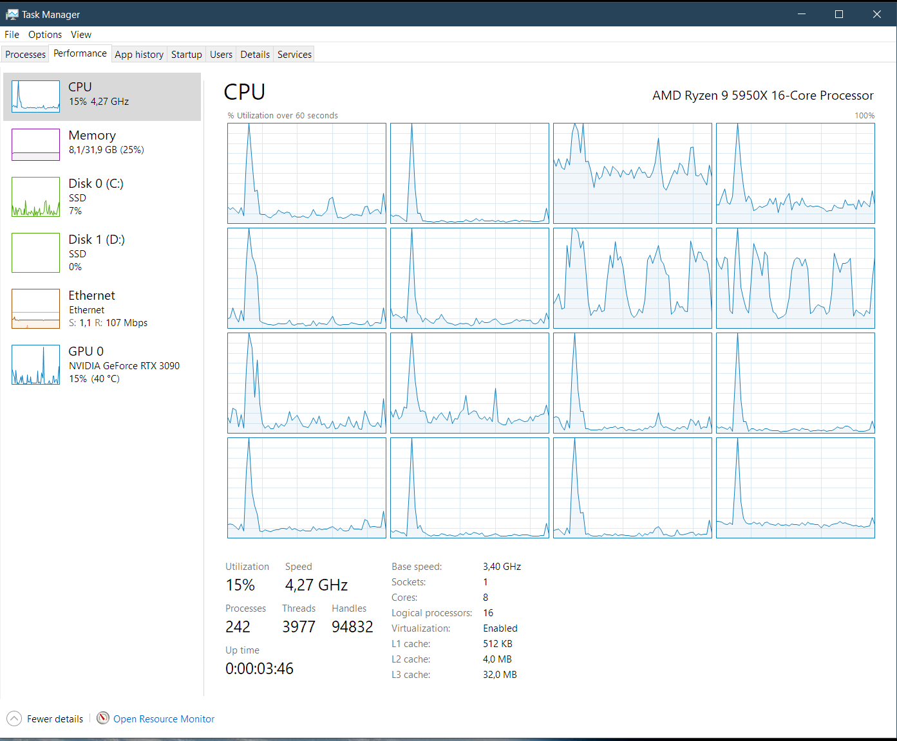
Task: Open the Options menu
Action: point(45,35)
